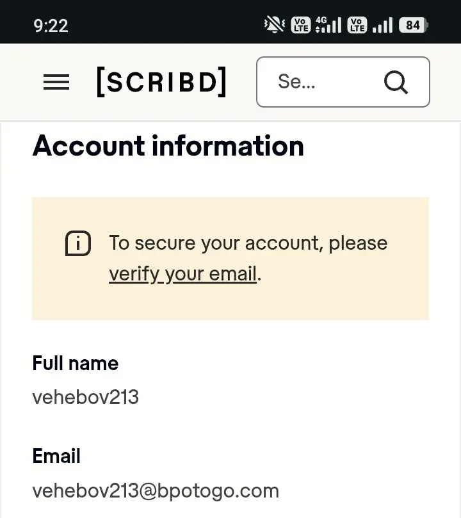Tap the battery level indicator showing 84

click(x=414, y=25)
